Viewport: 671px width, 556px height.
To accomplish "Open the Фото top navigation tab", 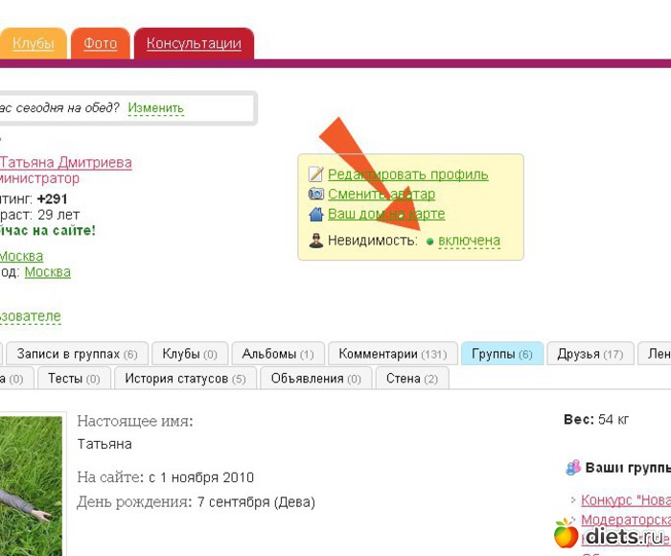I will pyautogui.click(x=100, y=43).
